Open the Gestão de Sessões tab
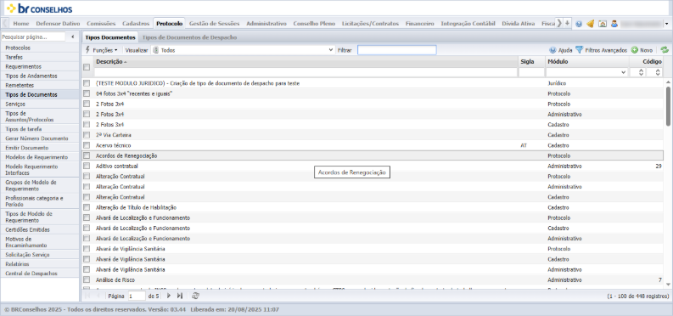 point(214,24)
